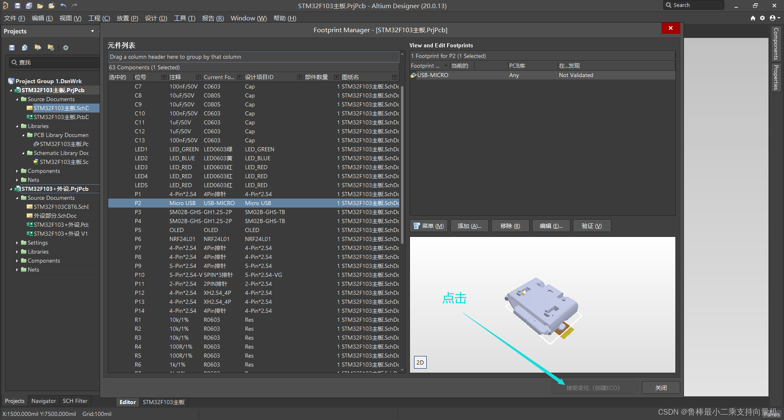Image resolution: width=784 pixels, height=420 pixels.
Task: Open the 设计 (D) menu
Action: tap(156, 18)
